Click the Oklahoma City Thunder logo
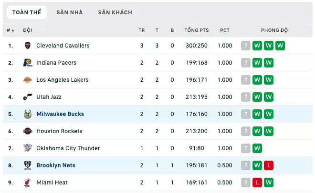This screenshot has width=315, height=193. 28,148
